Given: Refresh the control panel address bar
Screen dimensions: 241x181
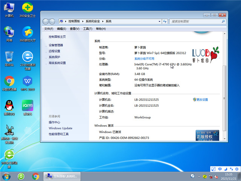Looking at the screenshot, I should 165,21.
